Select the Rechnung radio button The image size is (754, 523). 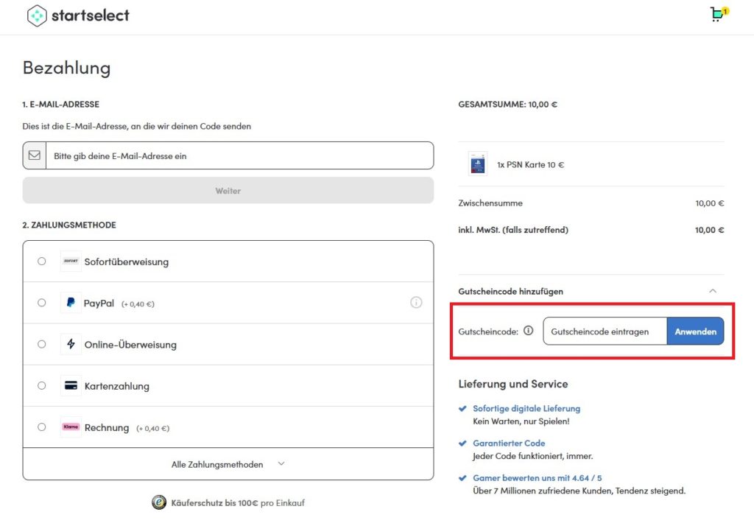pyautogui.click(x=41, y=427)
